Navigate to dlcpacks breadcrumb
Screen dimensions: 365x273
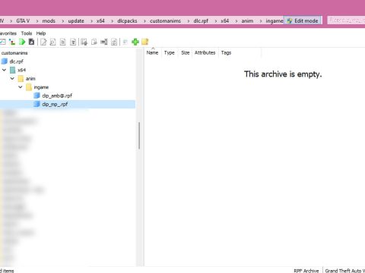[x=127, y=21]
